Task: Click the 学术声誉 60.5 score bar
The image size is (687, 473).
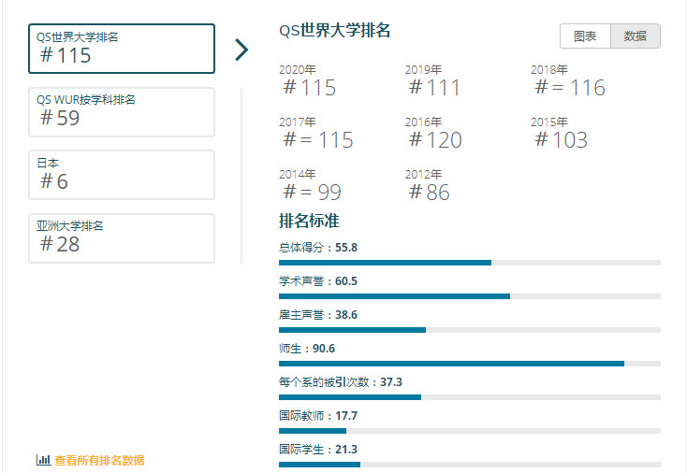Action: (x=469, y=296)
